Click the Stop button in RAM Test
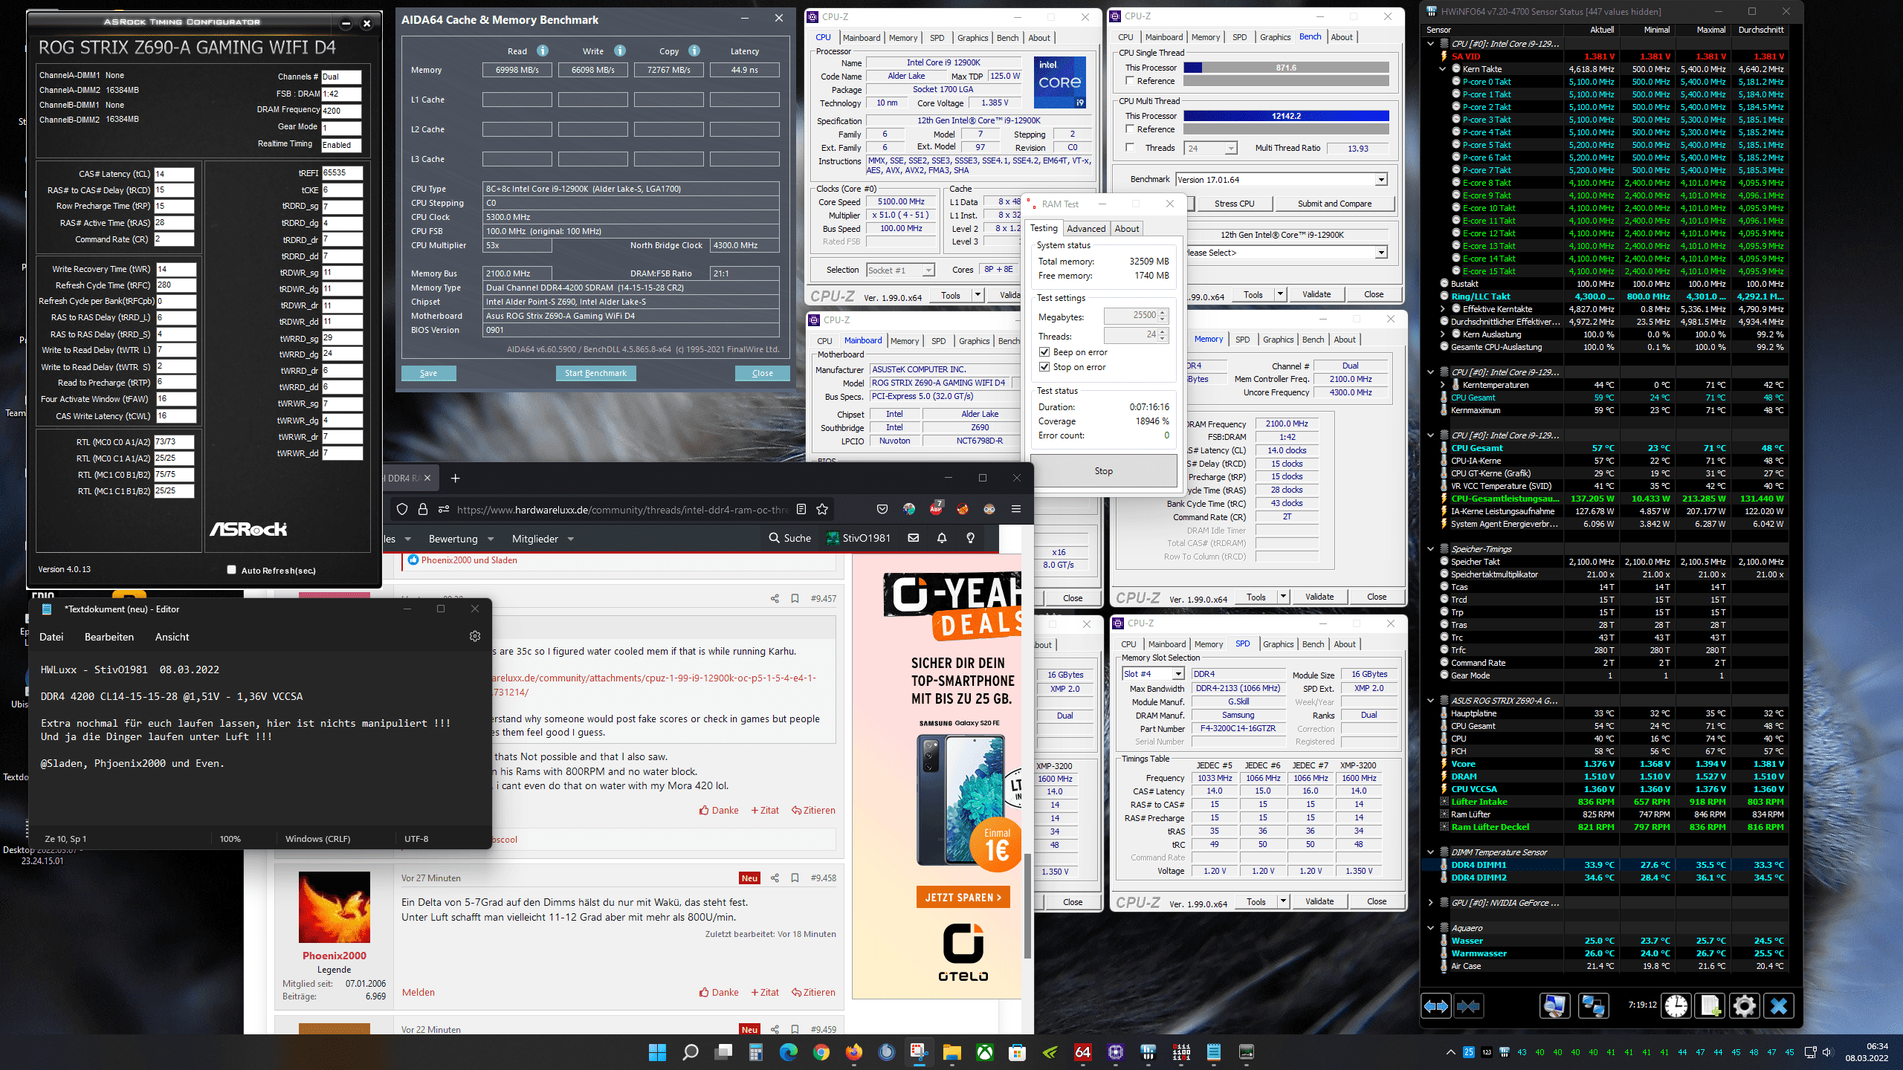The height and width of the screenshot is (1070, 1903). click(1103, 471)
